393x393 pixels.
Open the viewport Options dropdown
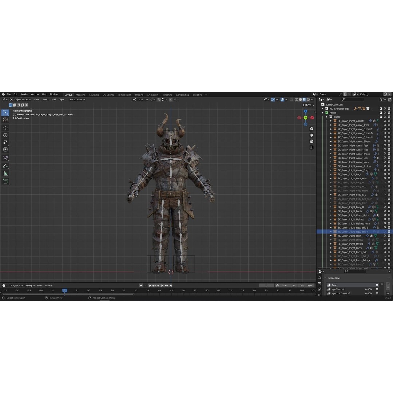point(308,105)
